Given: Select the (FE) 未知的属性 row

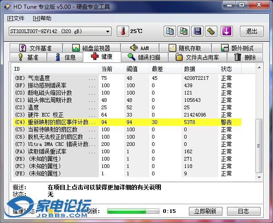Looking at the screenshot, I should pos(127,173).
